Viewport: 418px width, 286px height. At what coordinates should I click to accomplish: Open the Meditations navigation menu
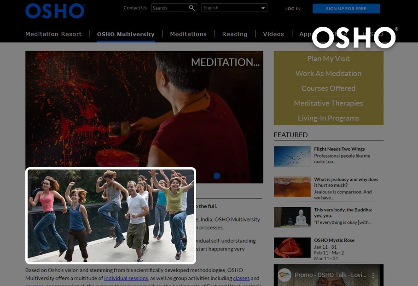tap(188, 34)
